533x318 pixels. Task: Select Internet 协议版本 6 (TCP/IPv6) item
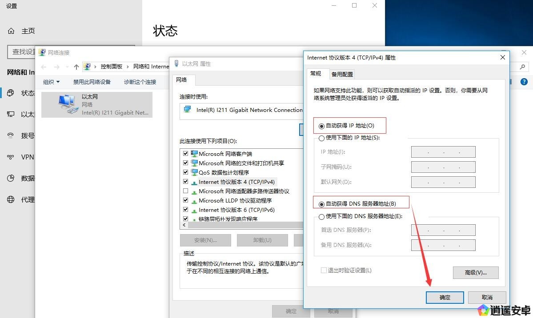[x=236, y=210]
